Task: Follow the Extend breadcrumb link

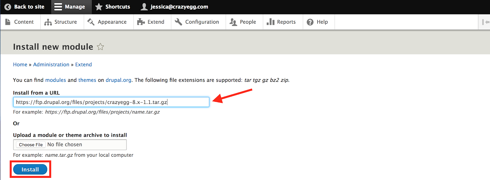Action: [84, 64]
